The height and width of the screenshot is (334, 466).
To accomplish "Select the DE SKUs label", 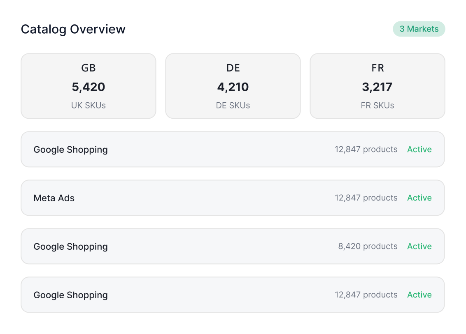I will click(233, 106).
